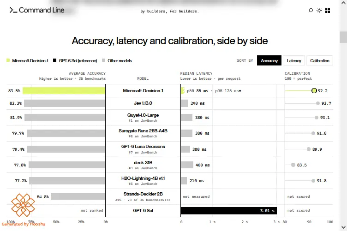347x231 pixels.
Task: Click the MEDIAN LATENCY column header
Action: [196, 73]
